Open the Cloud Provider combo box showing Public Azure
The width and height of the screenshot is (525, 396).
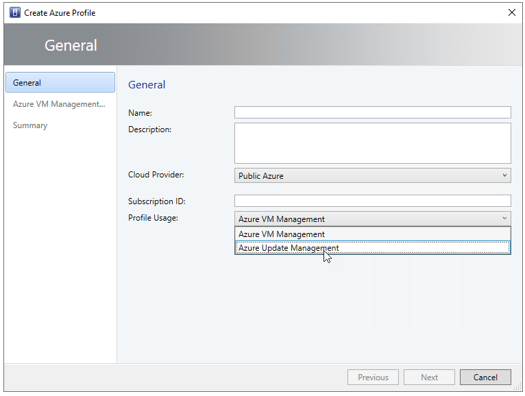pyautogui.click(x=367, y=176)
